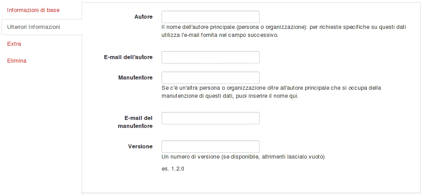Screen dimensions: 422x195
Task: Open the Informazioni di base tab
Action: [33, 10]
